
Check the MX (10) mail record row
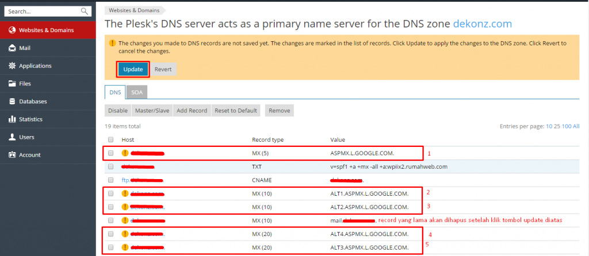(x=110, y=220)
